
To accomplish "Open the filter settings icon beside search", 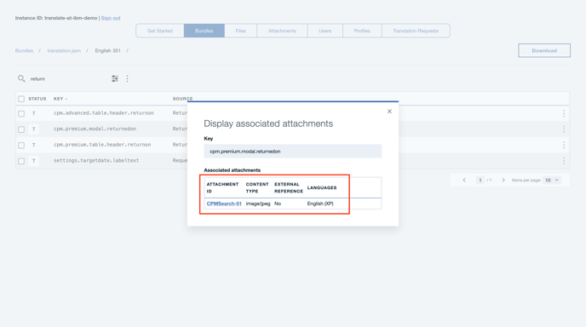I will point(115,78).
